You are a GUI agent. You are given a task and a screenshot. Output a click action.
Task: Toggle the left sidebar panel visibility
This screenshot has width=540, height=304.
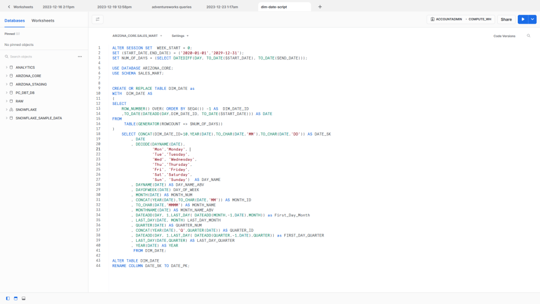tap(8, 298)
